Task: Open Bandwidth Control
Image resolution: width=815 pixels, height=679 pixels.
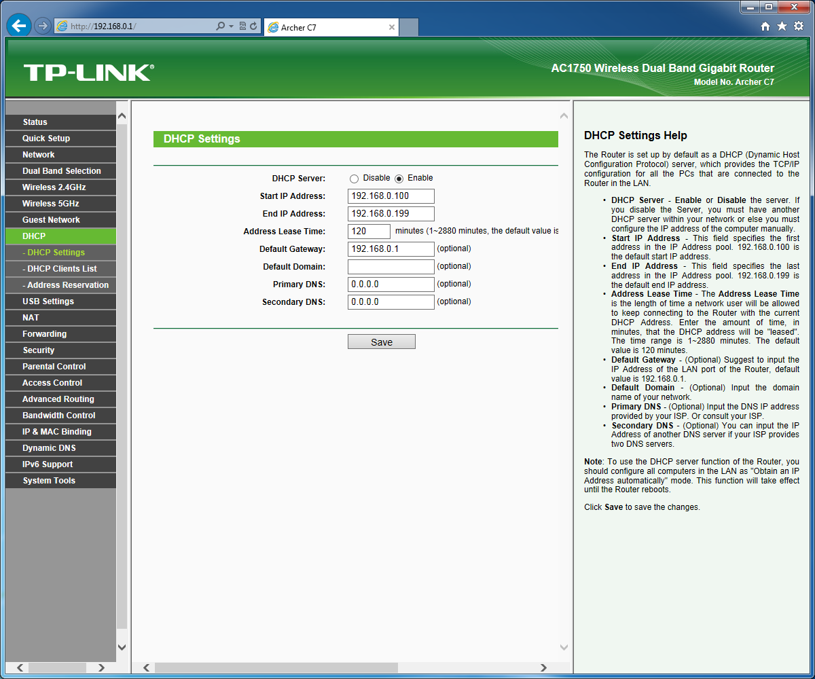Action: point(60,416)
